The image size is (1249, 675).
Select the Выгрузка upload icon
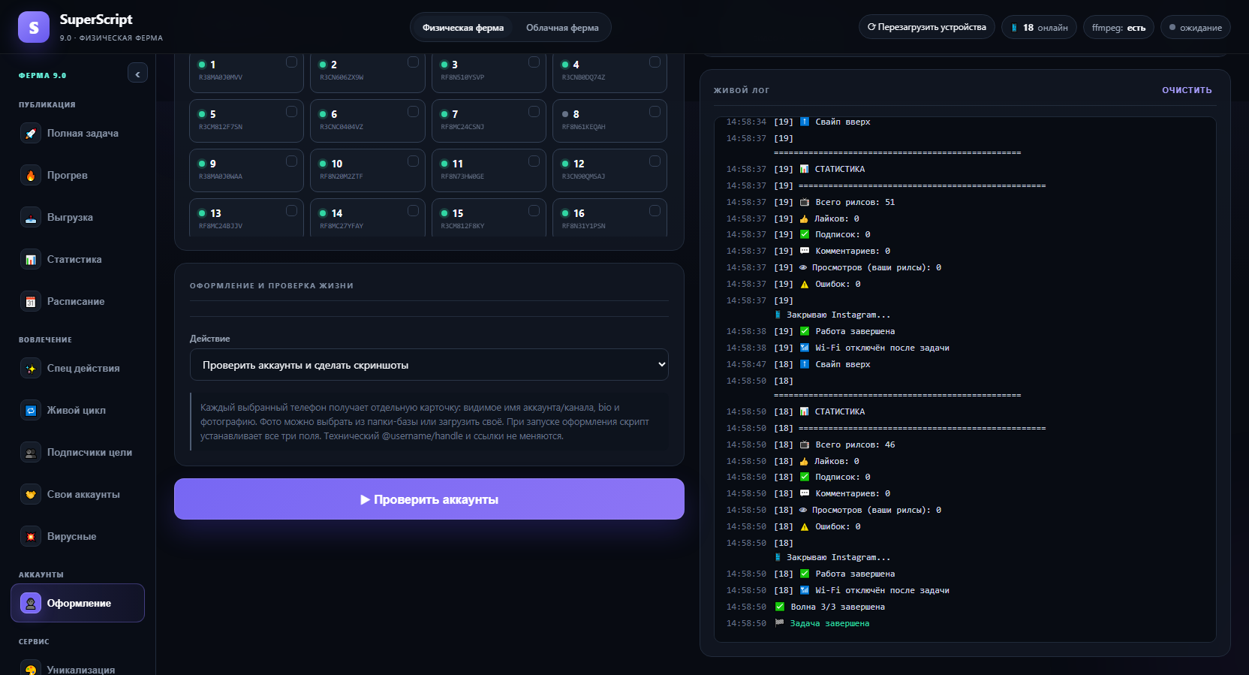coord(31,217)
